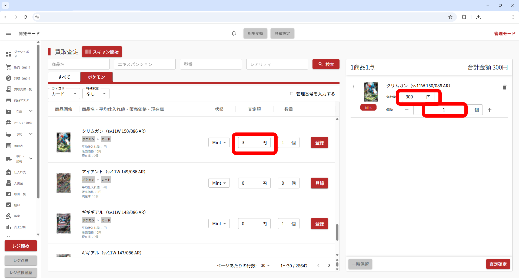
Task: Click the 査定確定 button
Action: pyautogui.click(x=498, y=264)
